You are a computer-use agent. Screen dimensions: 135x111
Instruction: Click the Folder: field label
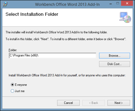click(x=13, y=50)
